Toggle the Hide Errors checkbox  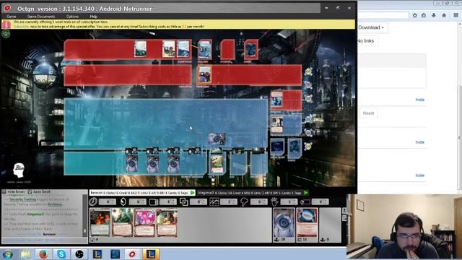tap(4, 192)
